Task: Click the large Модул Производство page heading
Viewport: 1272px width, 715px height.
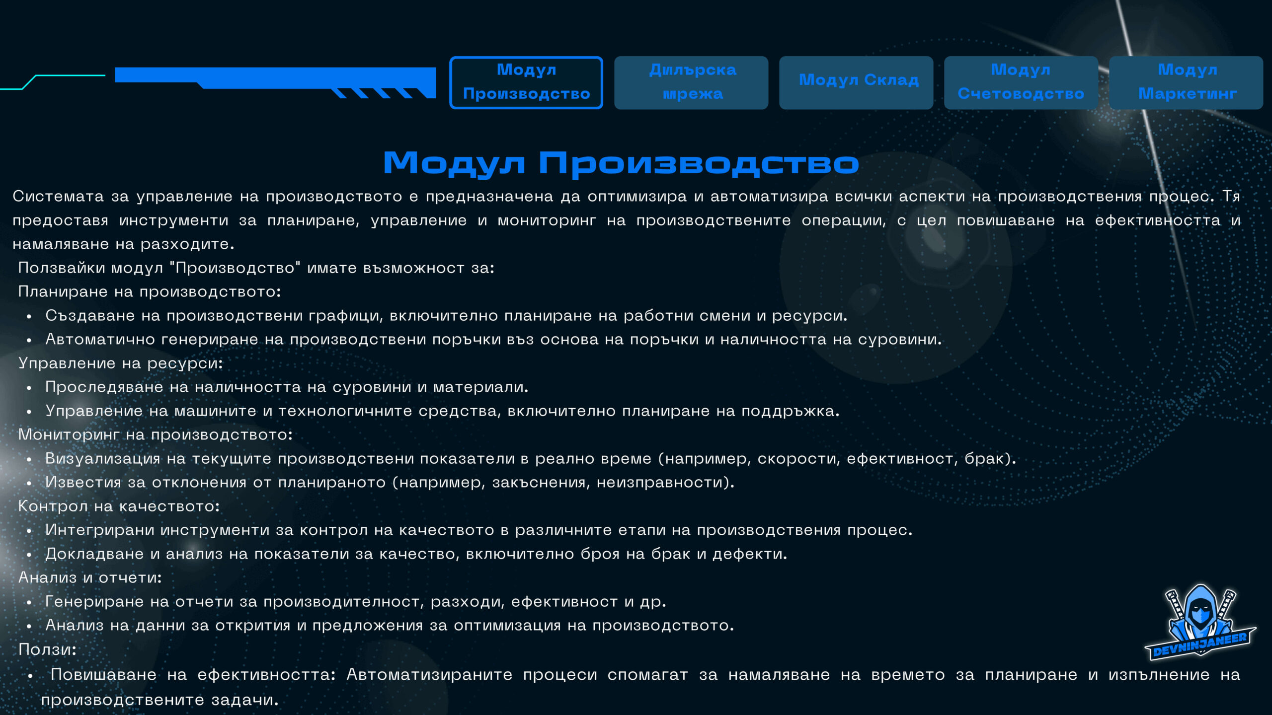Action: [621, 163]
